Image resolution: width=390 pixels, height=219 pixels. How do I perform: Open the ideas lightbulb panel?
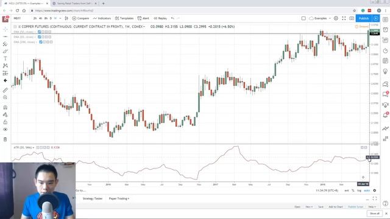point(385,72)
